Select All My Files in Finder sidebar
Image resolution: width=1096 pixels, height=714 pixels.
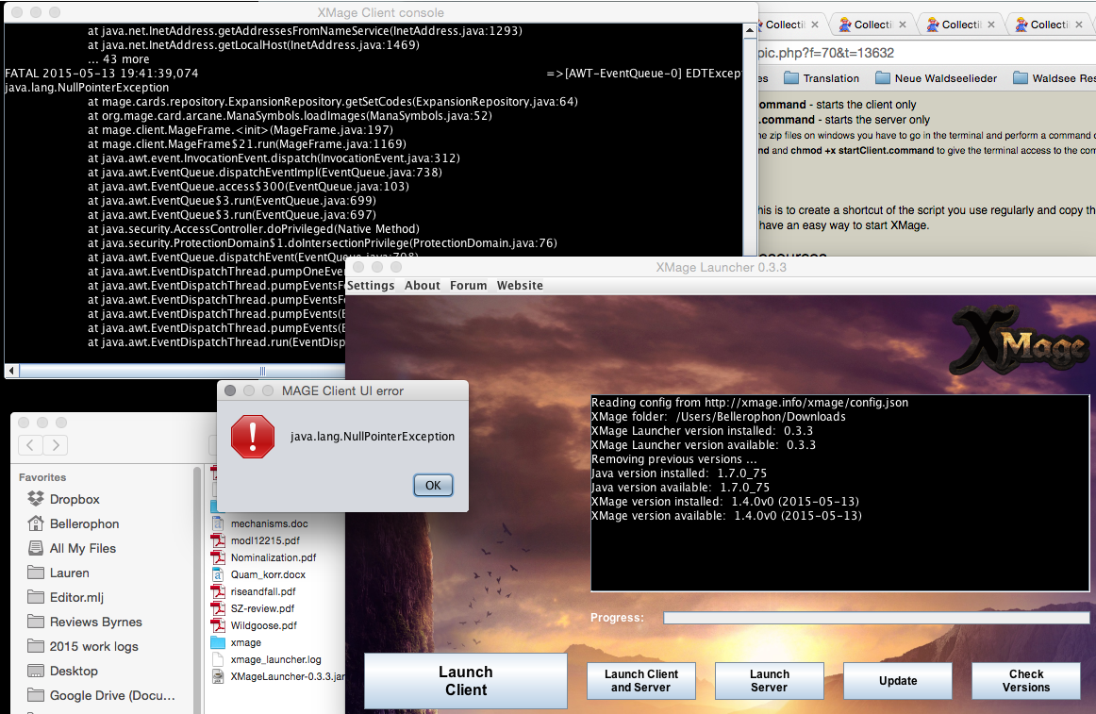point(72,548)
